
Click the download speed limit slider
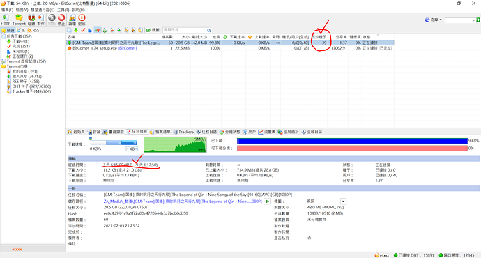pos(114,143)
